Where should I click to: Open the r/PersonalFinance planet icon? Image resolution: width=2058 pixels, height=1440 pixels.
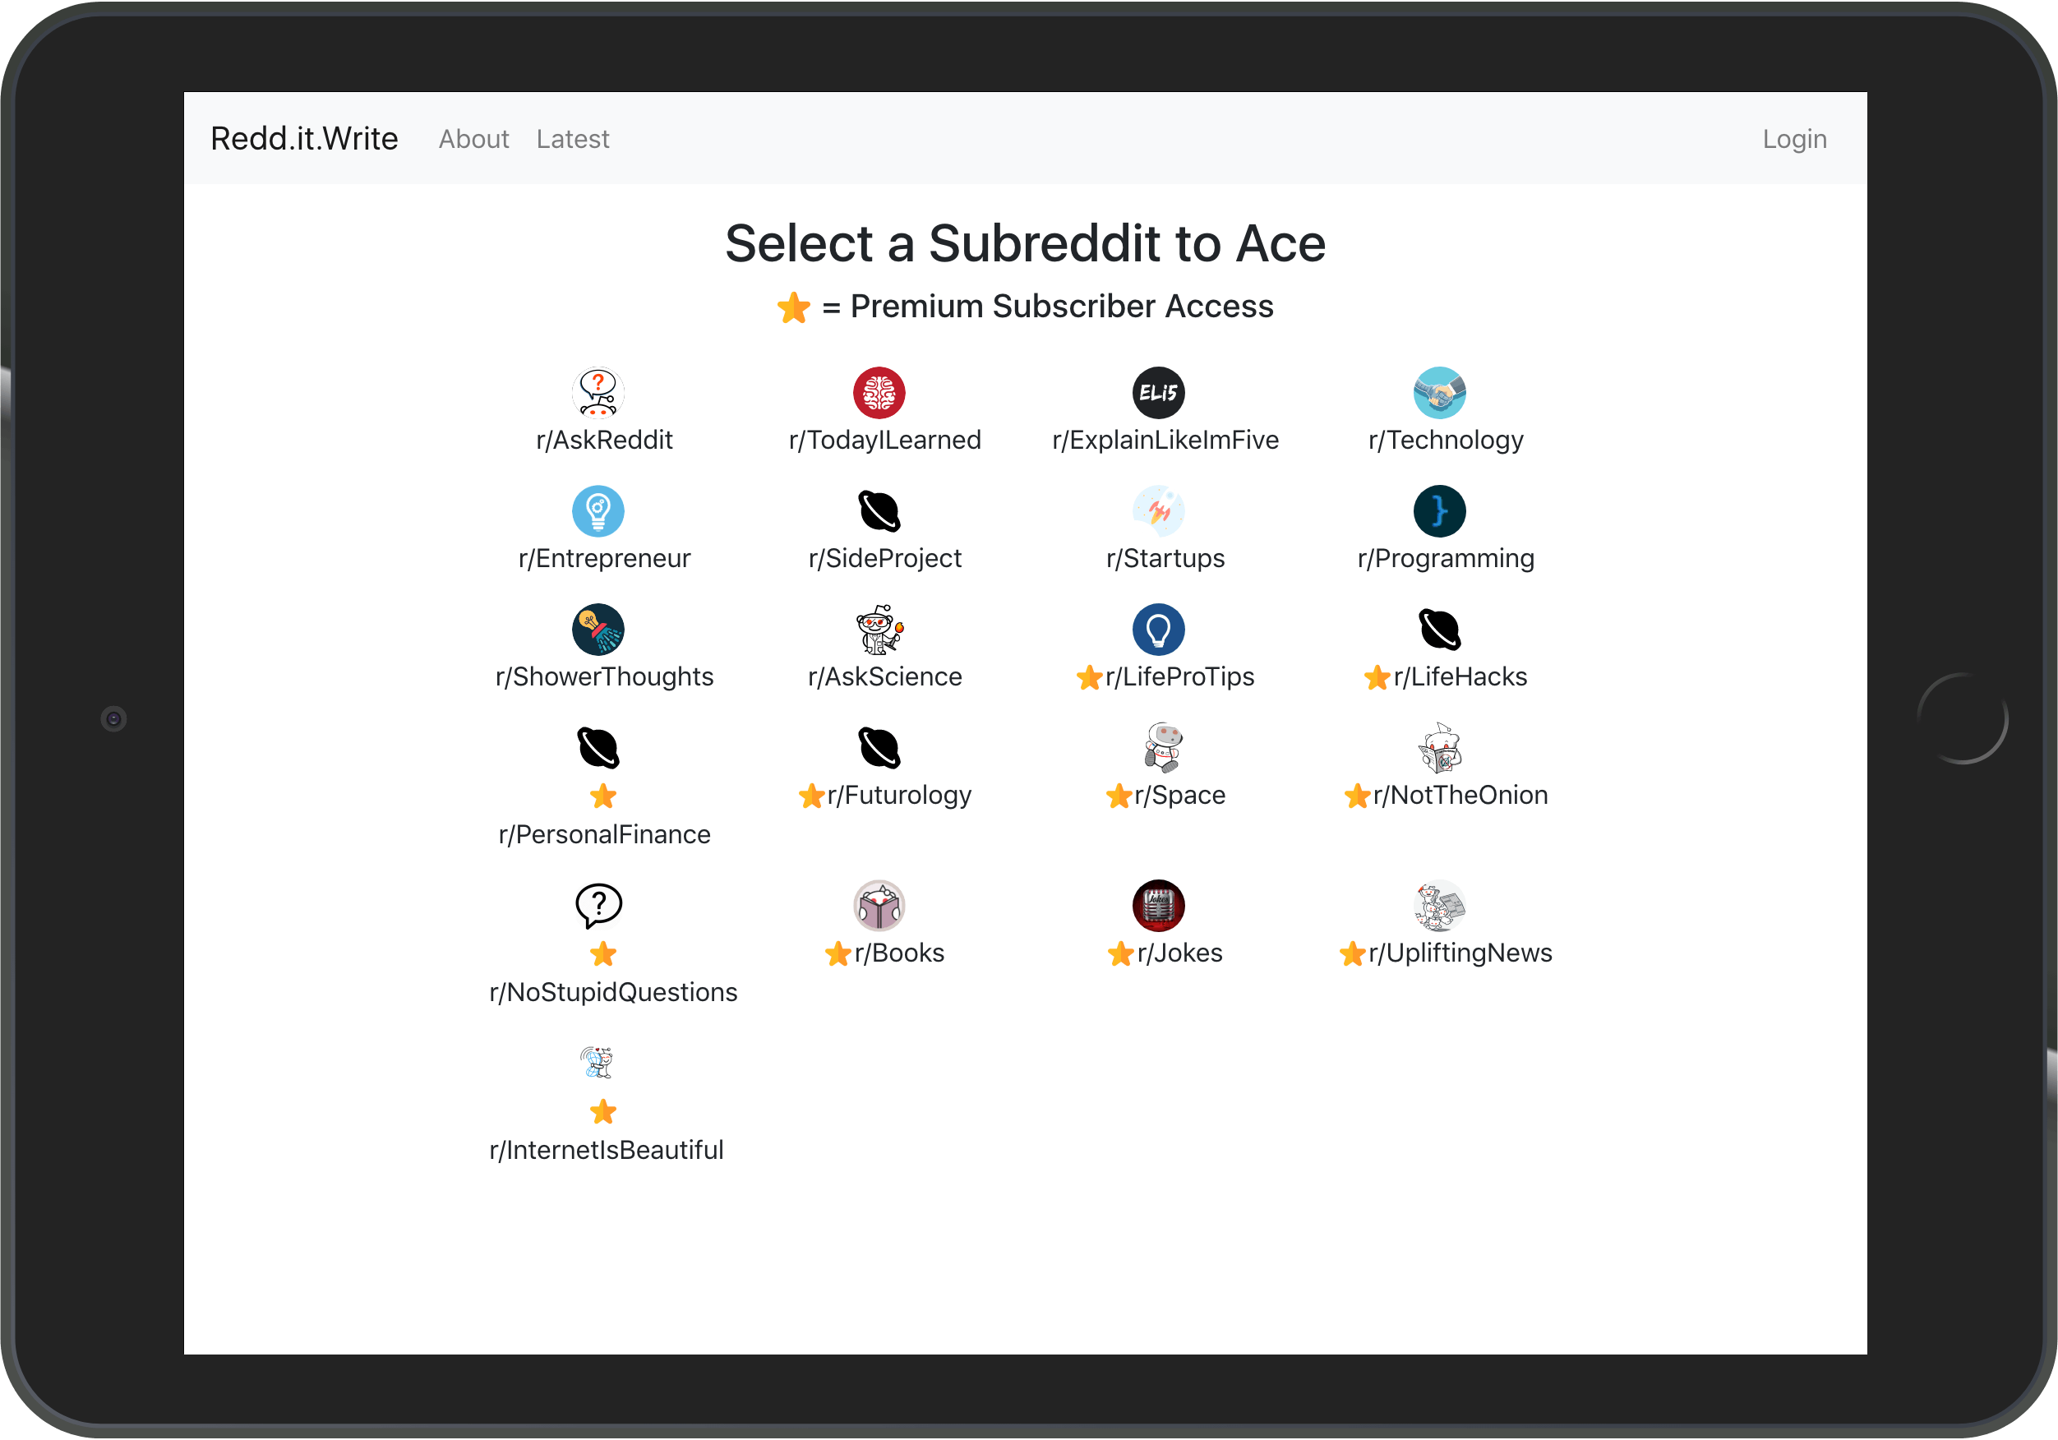click(598, 748)
